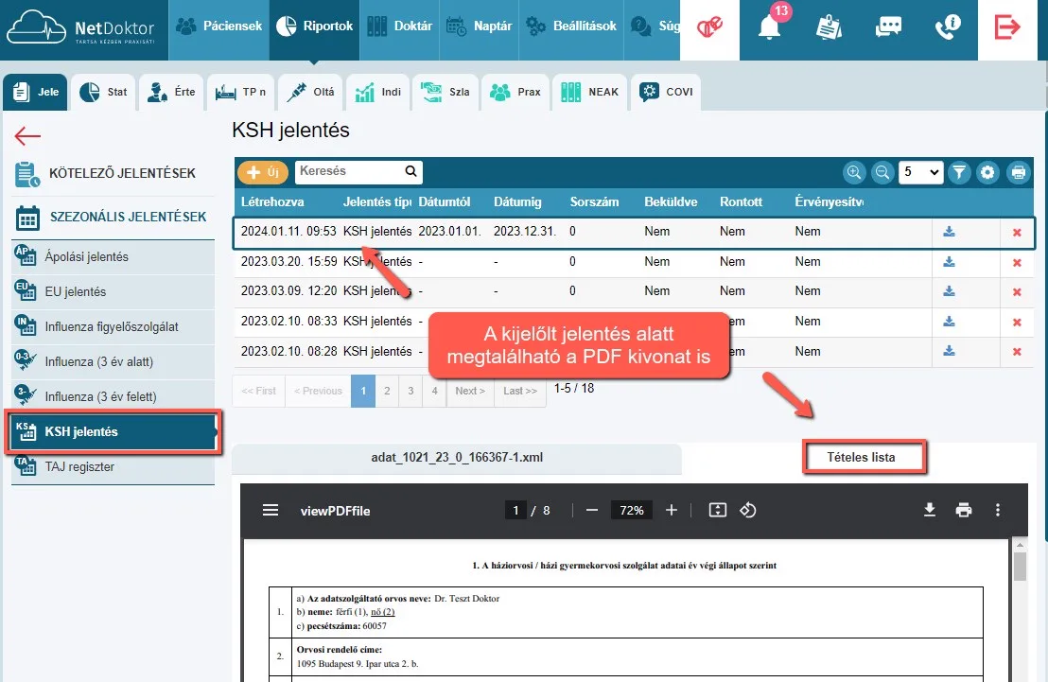Image resolution: width=1048 pixels, height=682 pixels.
Task: Delete the 2023.02.10. 08:28 report
Action: [1017, 352]
